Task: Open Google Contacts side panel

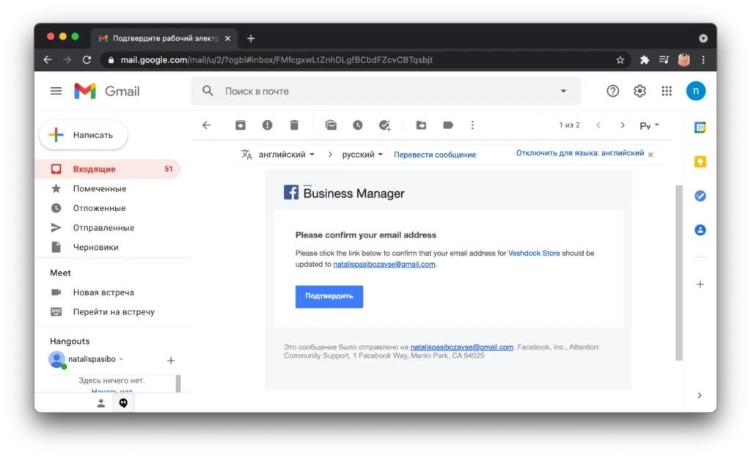Action: coord(700,230)
